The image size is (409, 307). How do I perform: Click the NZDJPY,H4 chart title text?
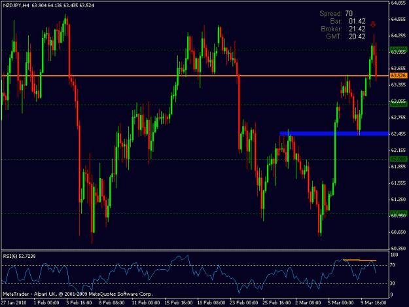(16, 5)
